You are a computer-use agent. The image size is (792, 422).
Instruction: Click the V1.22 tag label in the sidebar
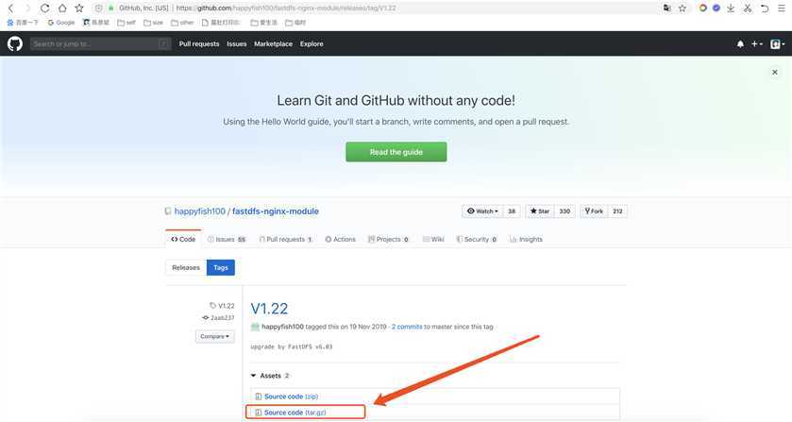[222, 306]
